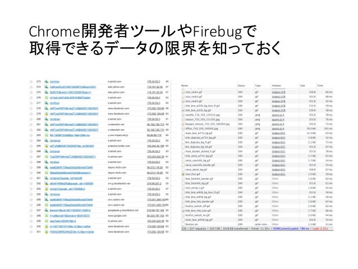358x269 pixels.
Task: Click file icon beside voice_detail_bg.gif
Action: pos(183,170)
